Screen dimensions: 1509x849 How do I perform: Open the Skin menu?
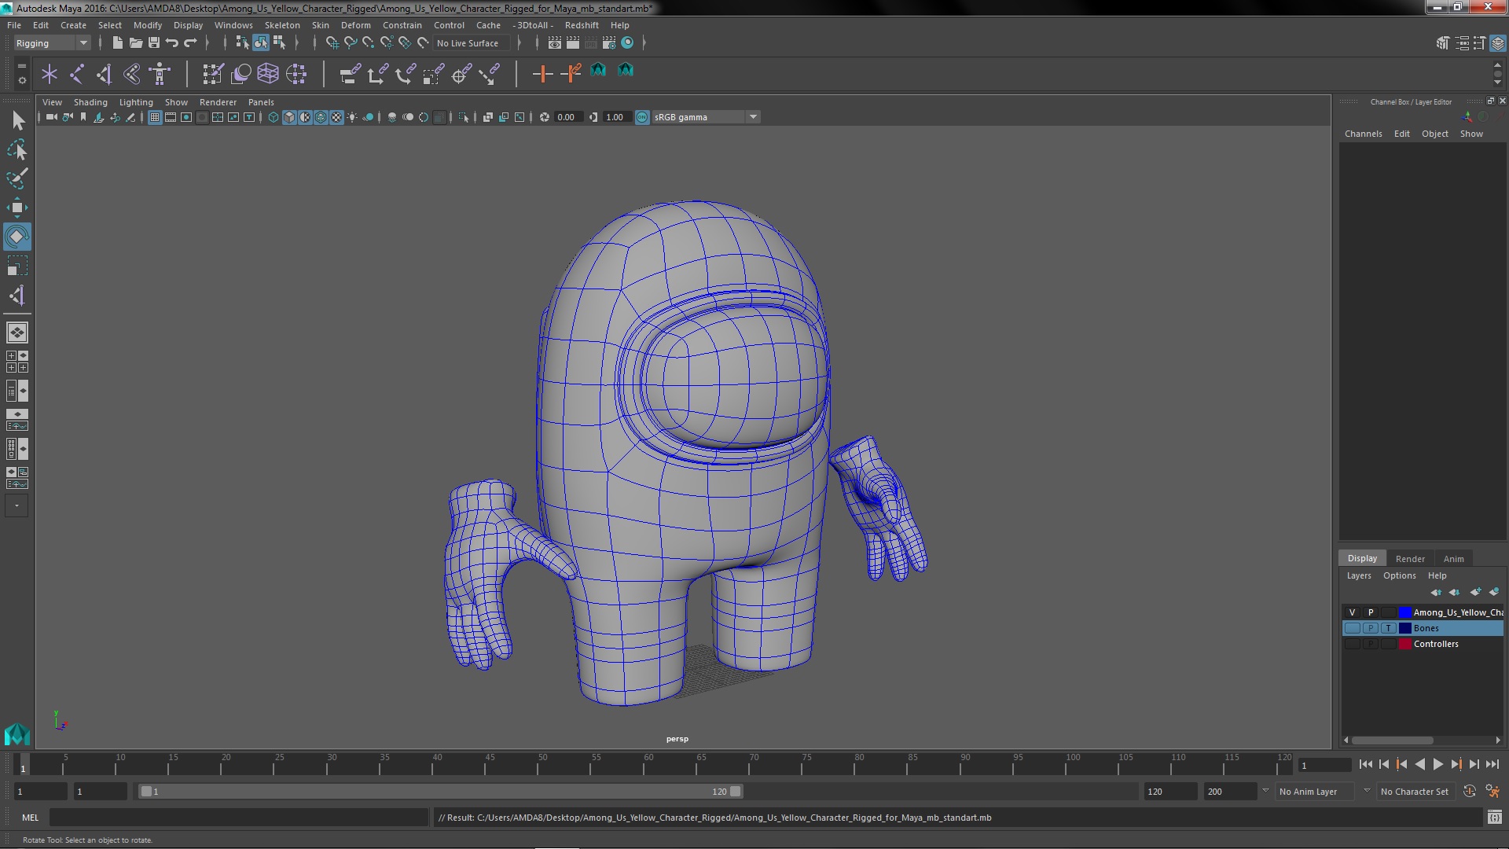point(321,25)
